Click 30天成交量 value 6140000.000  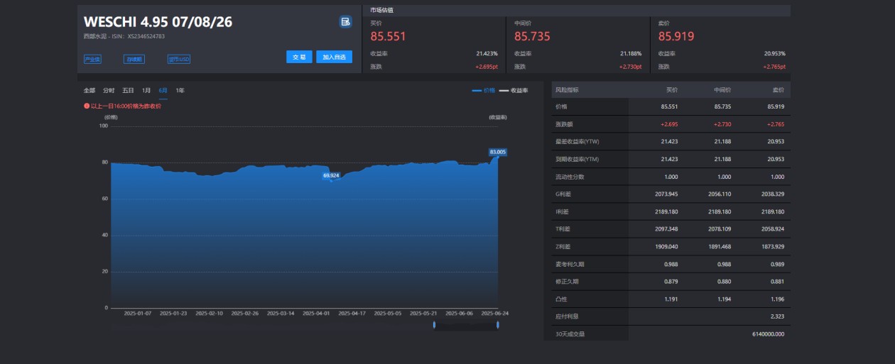(768, 333)
